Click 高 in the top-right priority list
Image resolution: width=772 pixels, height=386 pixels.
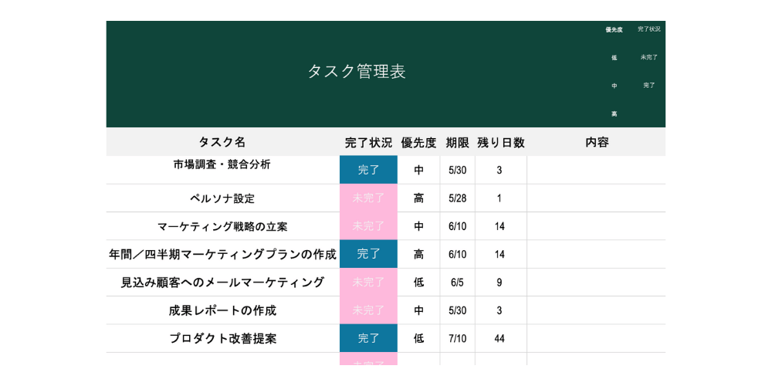point(614,113)
